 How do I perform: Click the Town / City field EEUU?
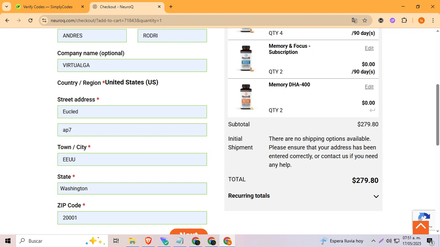tap(132, 159)
